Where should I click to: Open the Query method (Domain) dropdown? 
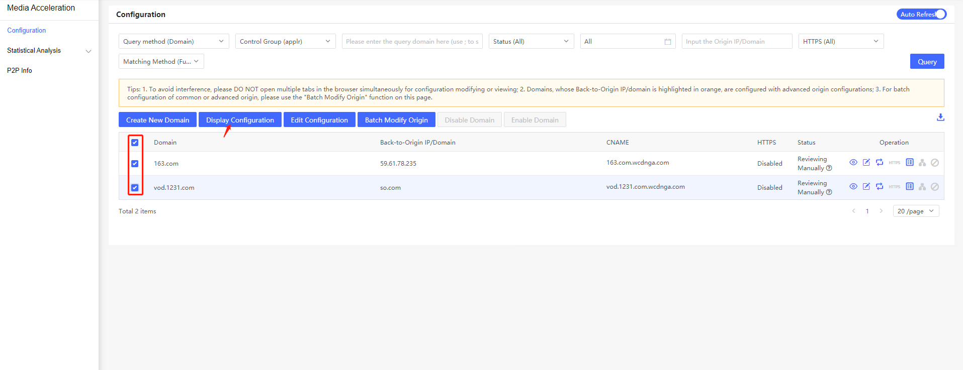174,41
